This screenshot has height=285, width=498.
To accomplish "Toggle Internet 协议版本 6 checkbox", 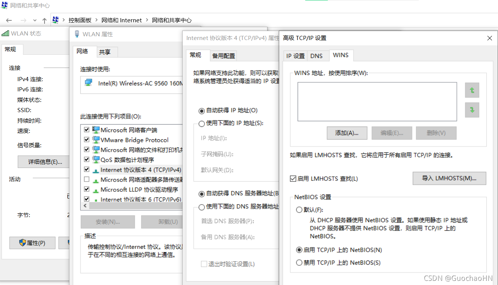I will point(87,199).
